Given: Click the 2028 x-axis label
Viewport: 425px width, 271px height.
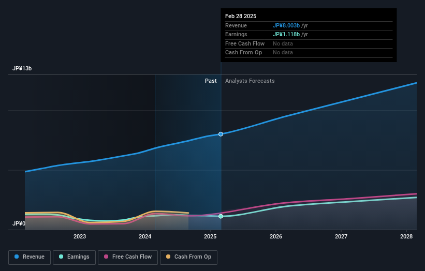Looking at the screenshot, I should (406, 236).
